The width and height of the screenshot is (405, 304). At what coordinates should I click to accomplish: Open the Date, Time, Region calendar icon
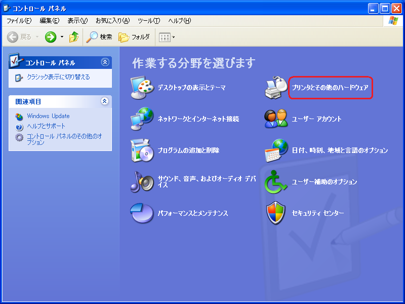276,150
